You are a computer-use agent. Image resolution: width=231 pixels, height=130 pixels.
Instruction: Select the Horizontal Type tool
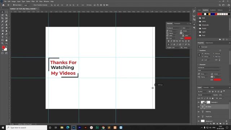[3, 37]
